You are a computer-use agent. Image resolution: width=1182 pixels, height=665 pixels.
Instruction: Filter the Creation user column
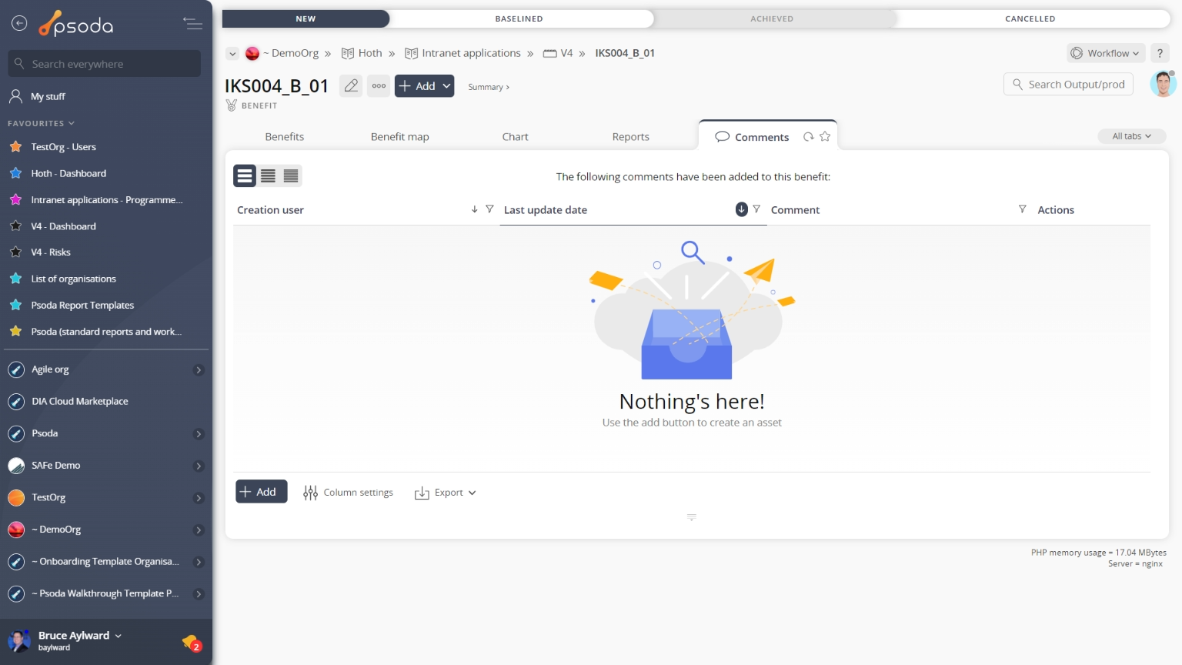click(x=489, y=209)
